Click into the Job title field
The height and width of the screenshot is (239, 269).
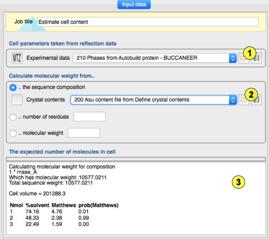147,22
